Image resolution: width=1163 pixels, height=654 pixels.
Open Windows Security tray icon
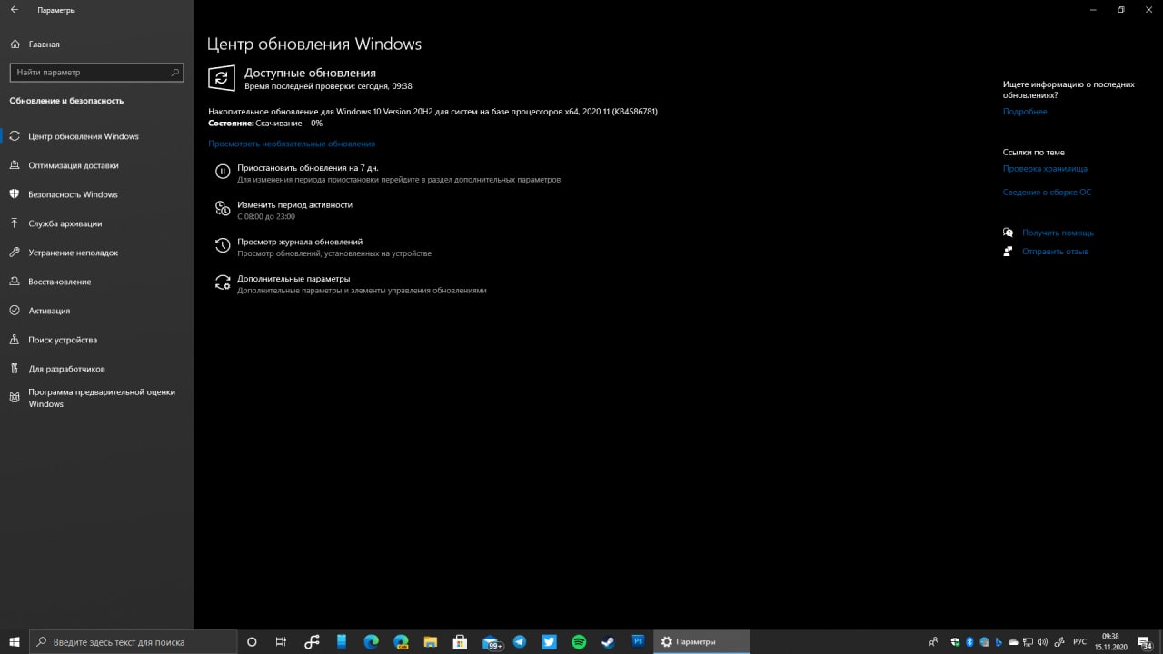(955, 641)
